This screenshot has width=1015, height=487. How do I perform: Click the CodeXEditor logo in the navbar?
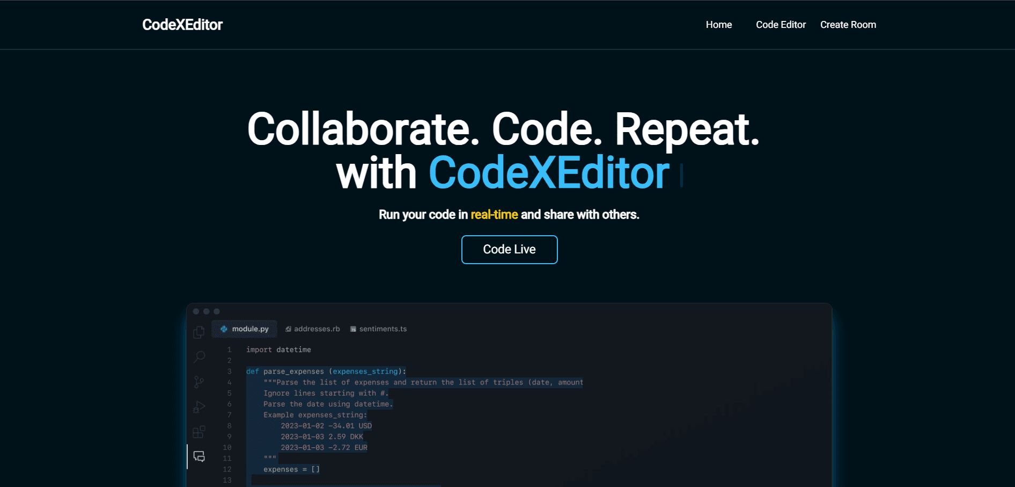tap(182, 25)
